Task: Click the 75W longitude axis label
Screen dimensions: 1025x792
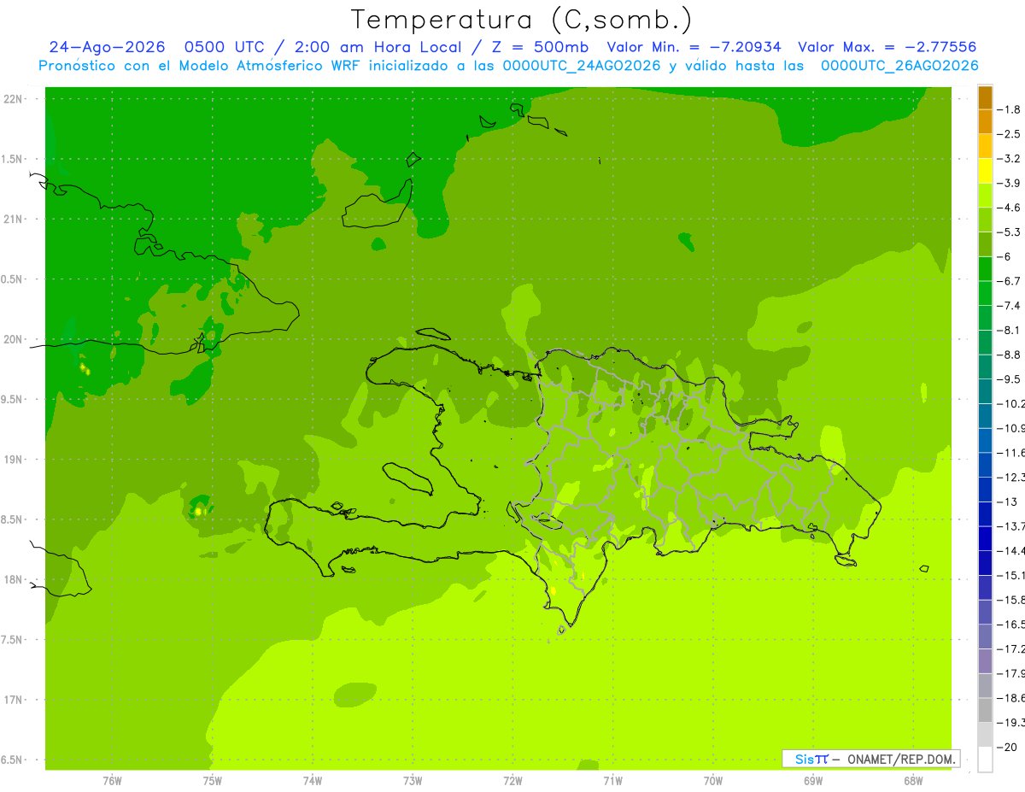Action: (x=213, y=780)
